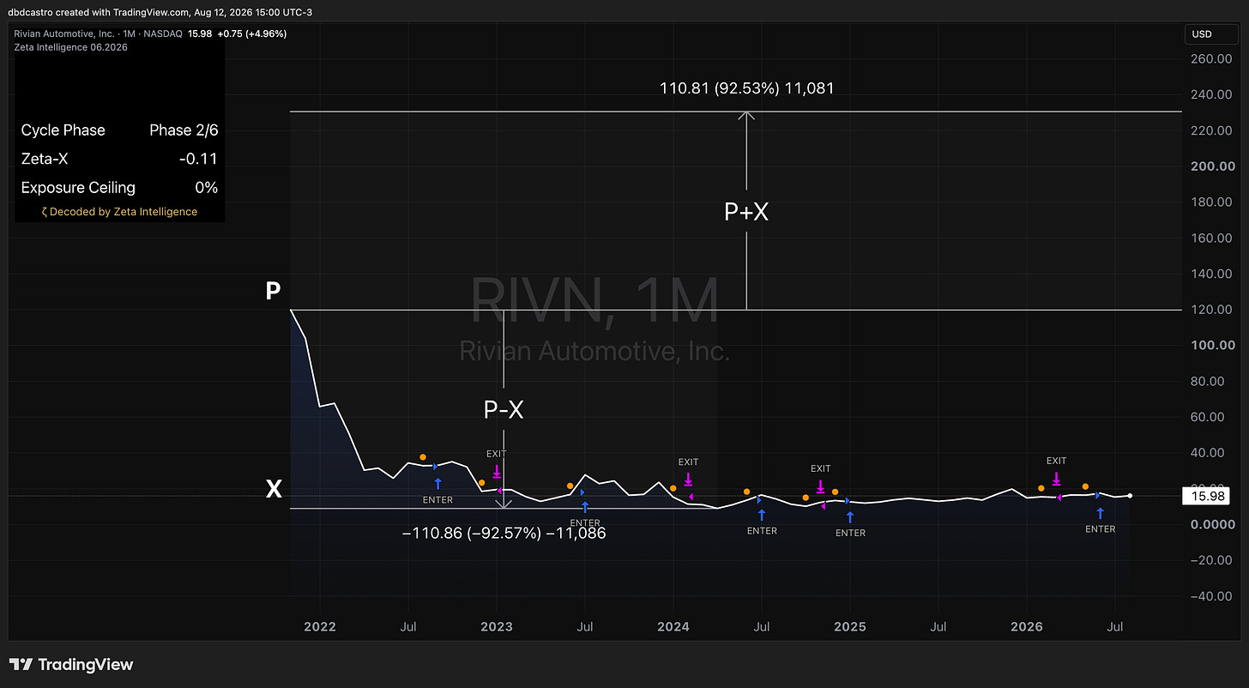Click the EXIT marker closest to 2023
The image size is (1249, 688).
[x=497, y=462]
